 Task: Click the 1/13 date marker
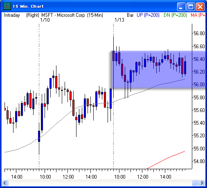pyautogui.click(x=119, y=20)
